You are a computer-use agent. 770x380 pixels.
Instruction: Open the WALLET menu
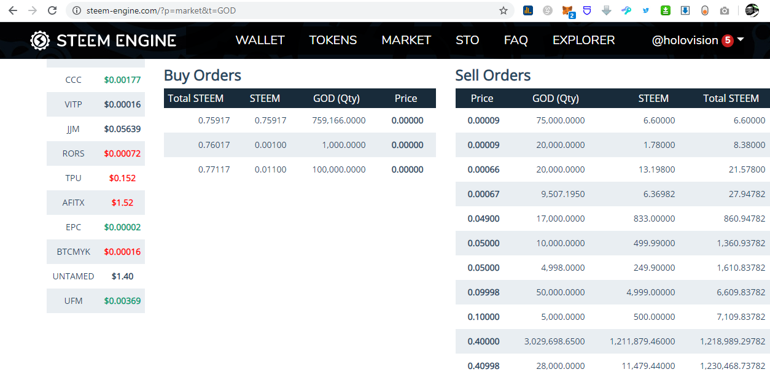[260, 40]
